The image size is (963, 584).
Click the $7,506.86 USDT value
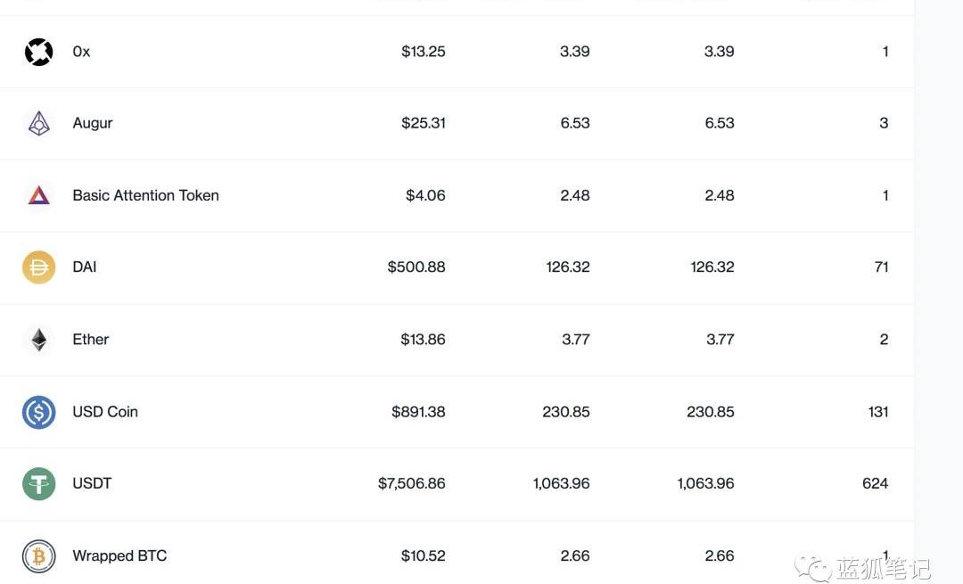point(411,484)
